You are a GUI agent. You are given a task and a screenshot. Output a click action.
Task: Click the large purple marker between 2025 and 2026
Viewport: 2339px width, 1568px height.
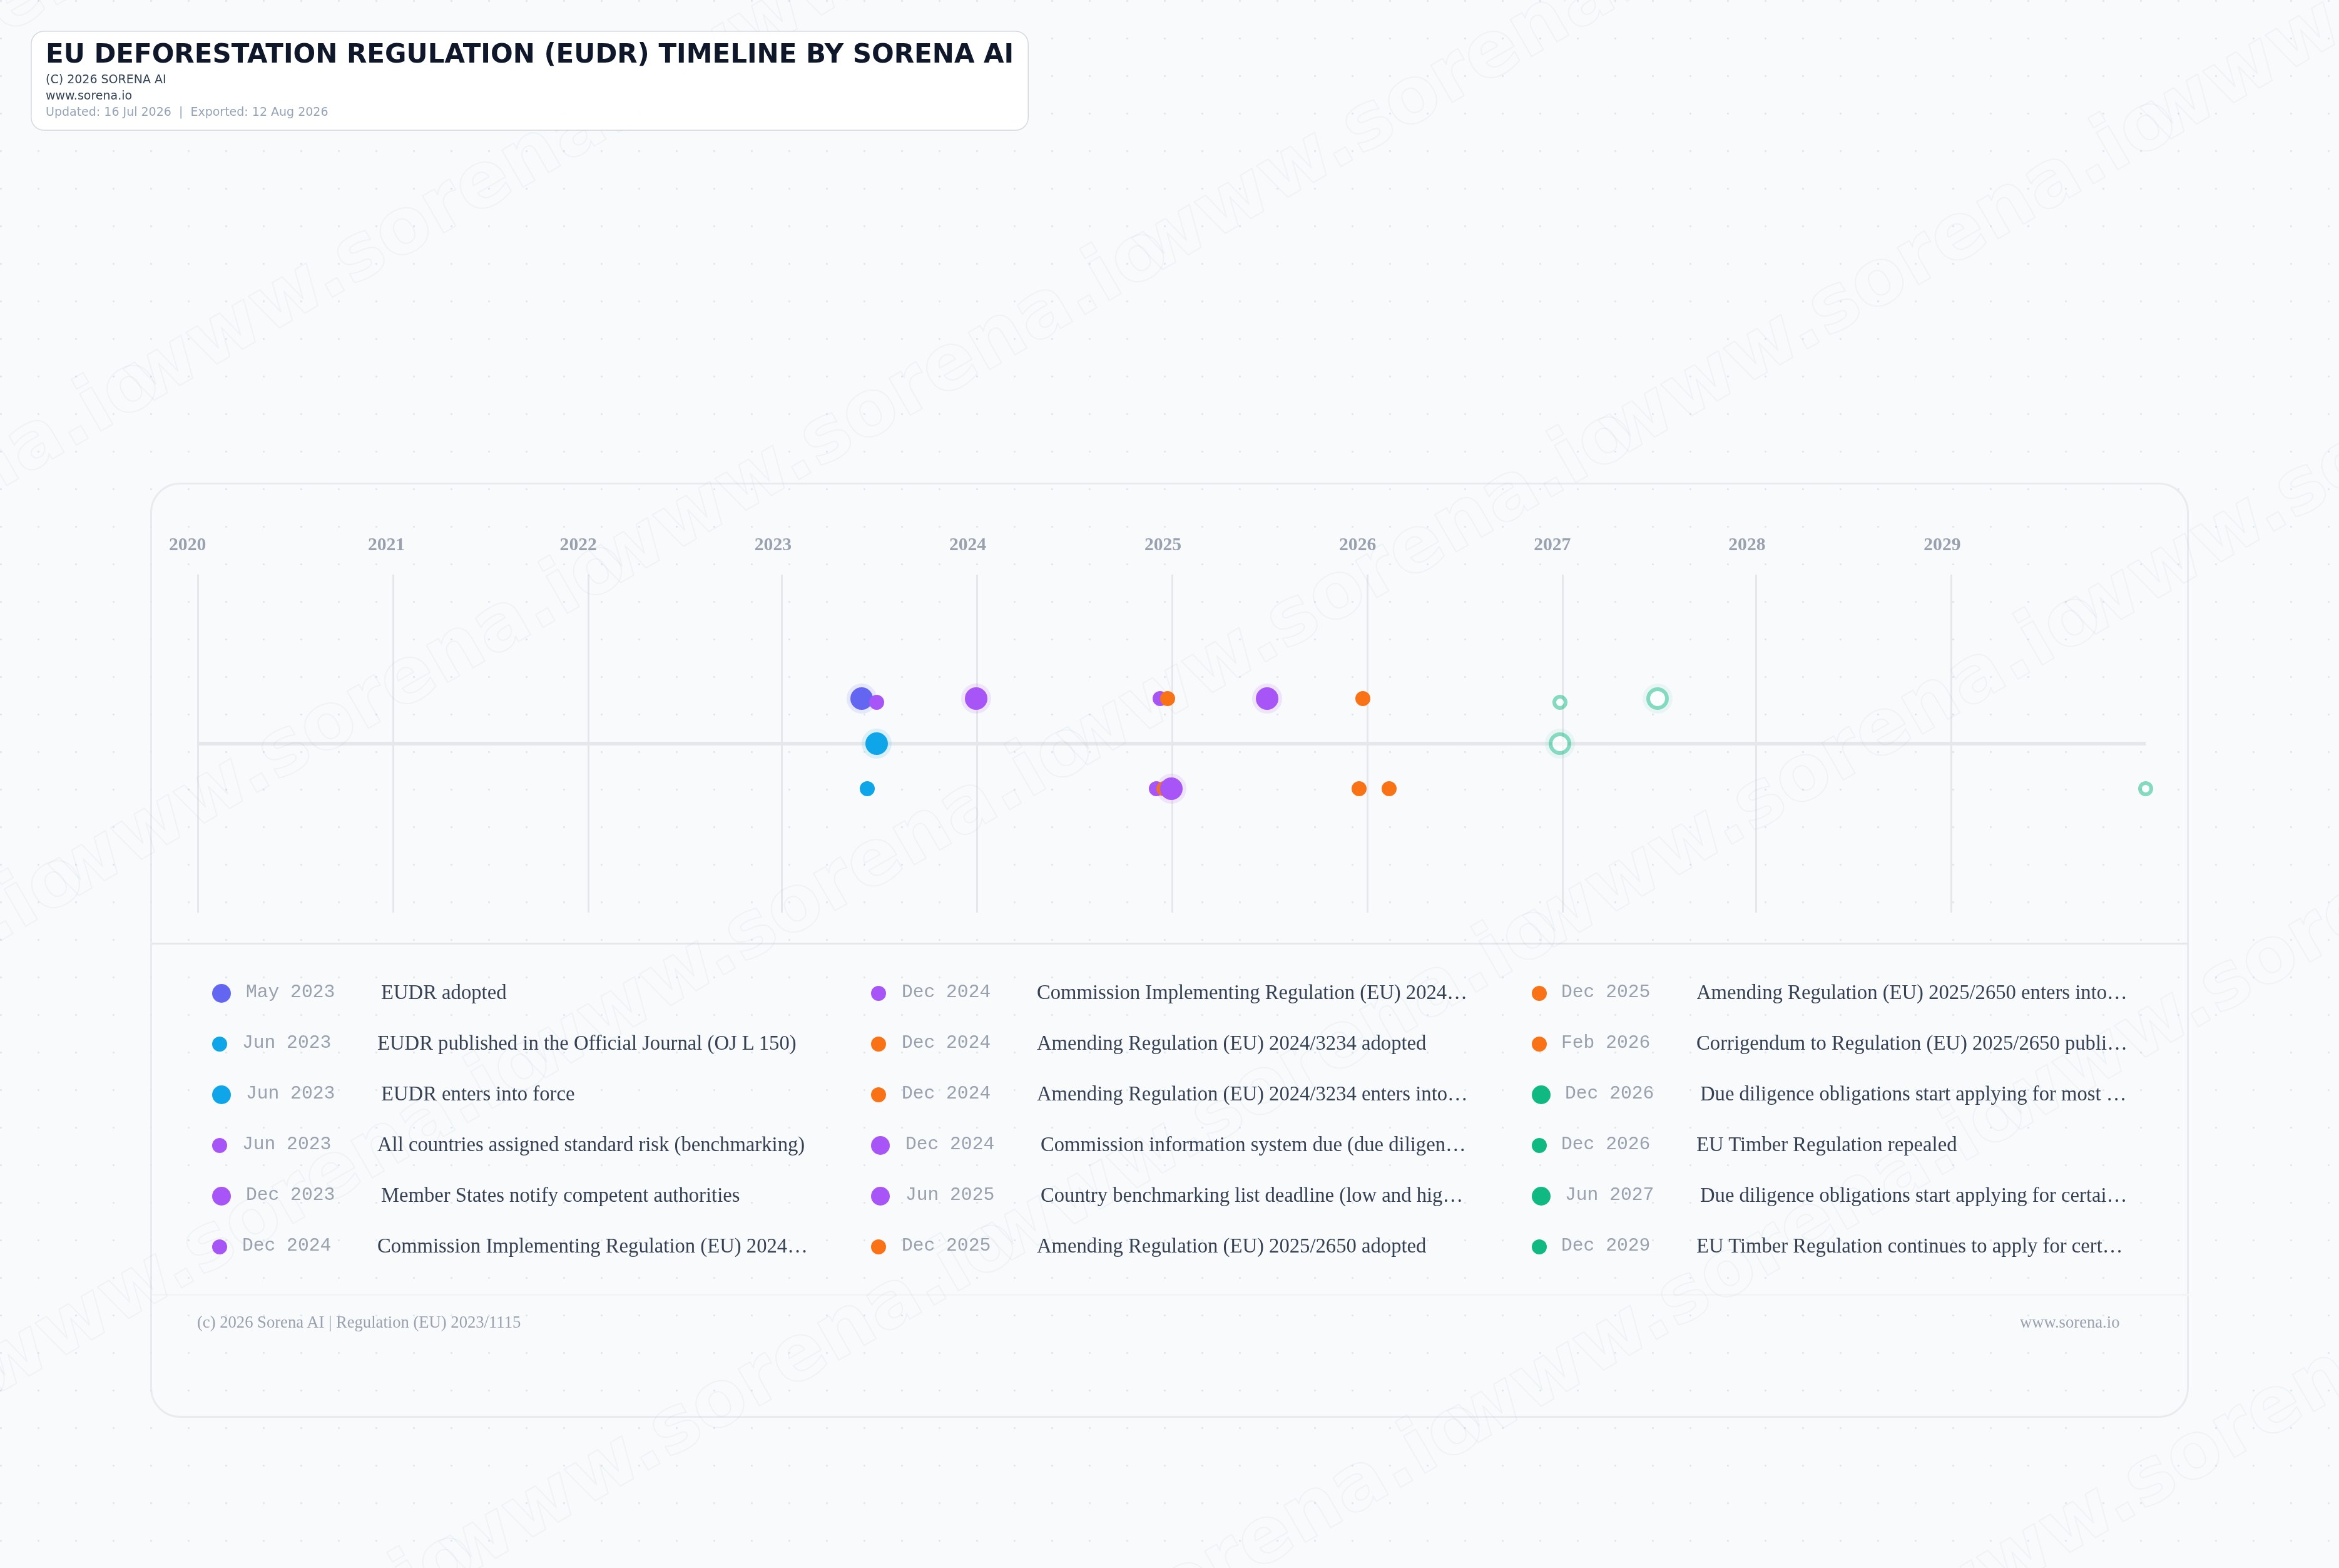pyautogui.click(x=1266, y=698)
